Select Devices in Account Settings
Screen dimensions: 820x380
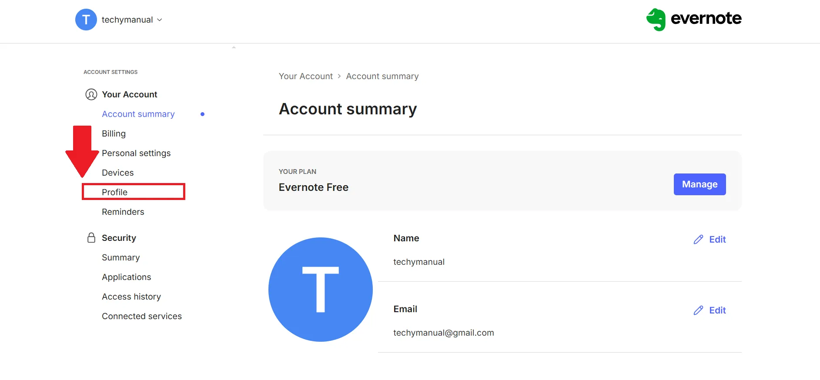(x=117, y=172)
